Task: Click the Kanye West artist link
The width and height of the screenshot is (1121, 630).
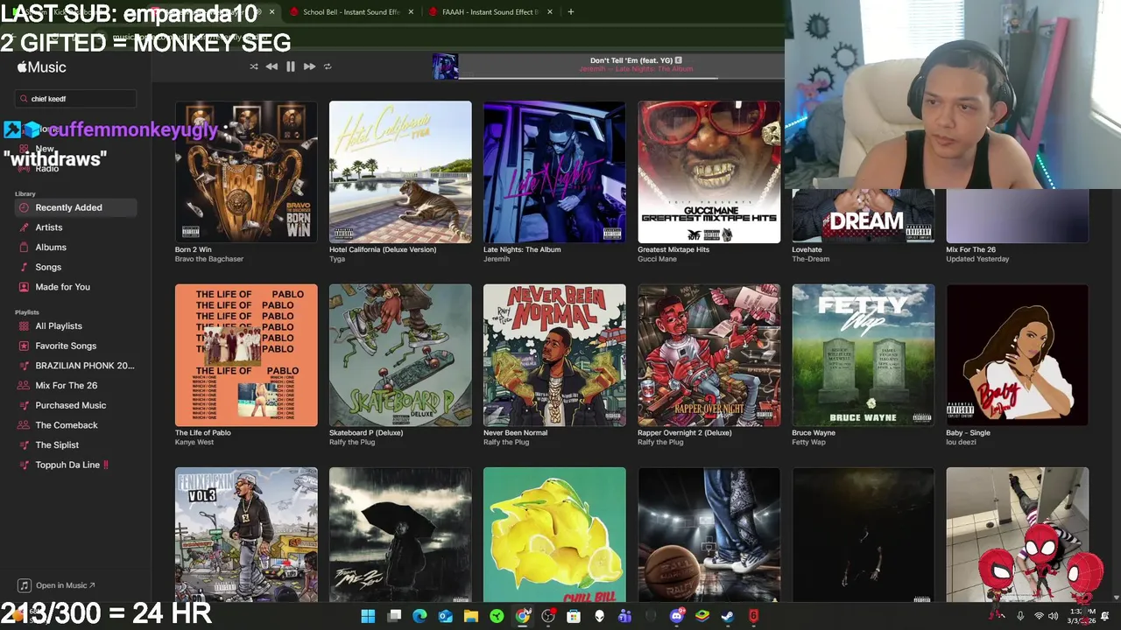Action: [194, 443]
